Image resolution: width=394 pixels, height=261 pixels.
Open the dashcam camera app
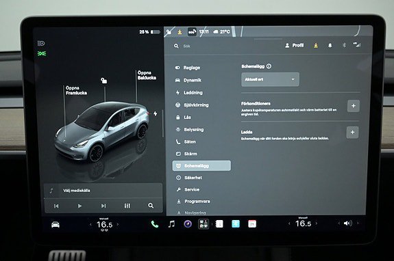pyautogui.click(x=188, y=224)
